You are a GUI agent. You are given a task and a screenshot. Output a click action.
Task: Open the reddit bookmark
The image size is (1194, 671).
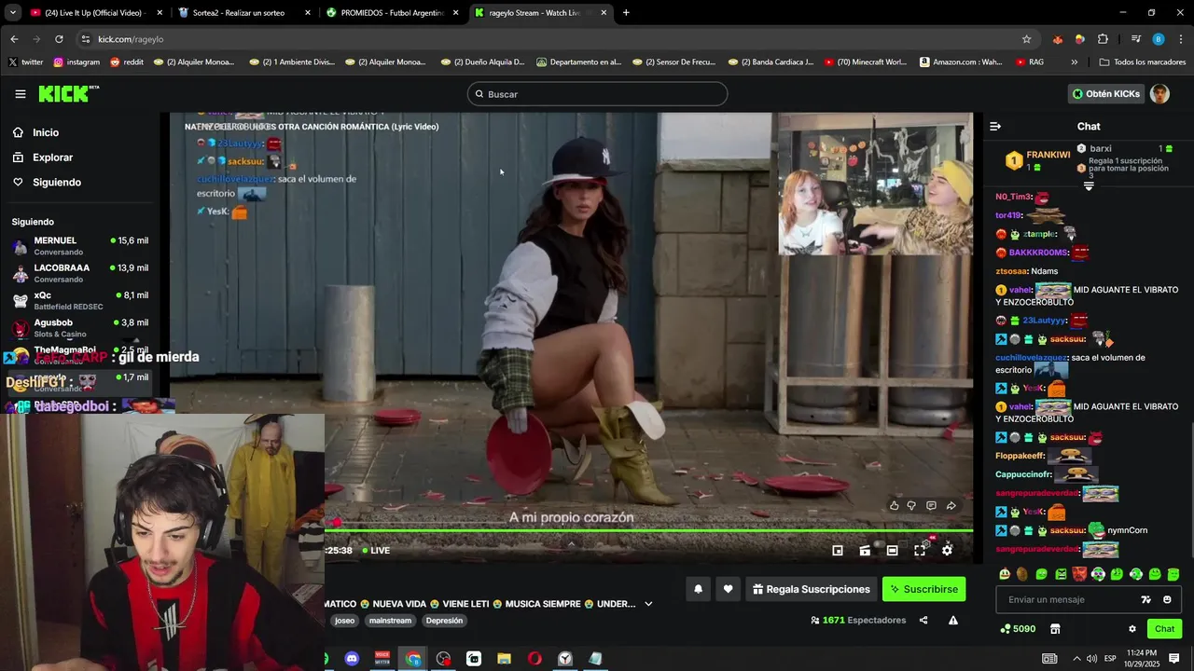pyautogui.click(x=127, y=62)
